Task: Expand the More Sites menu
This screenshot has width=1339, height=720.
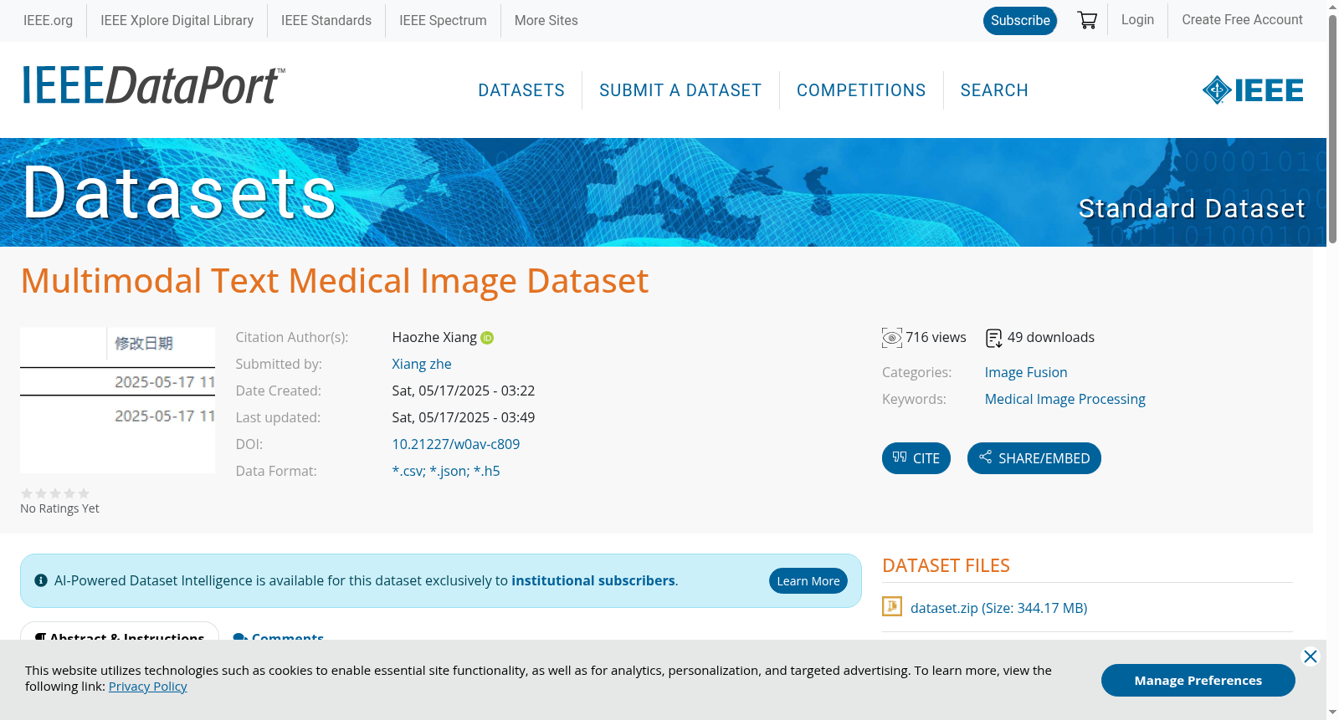Action: (546, 21)
